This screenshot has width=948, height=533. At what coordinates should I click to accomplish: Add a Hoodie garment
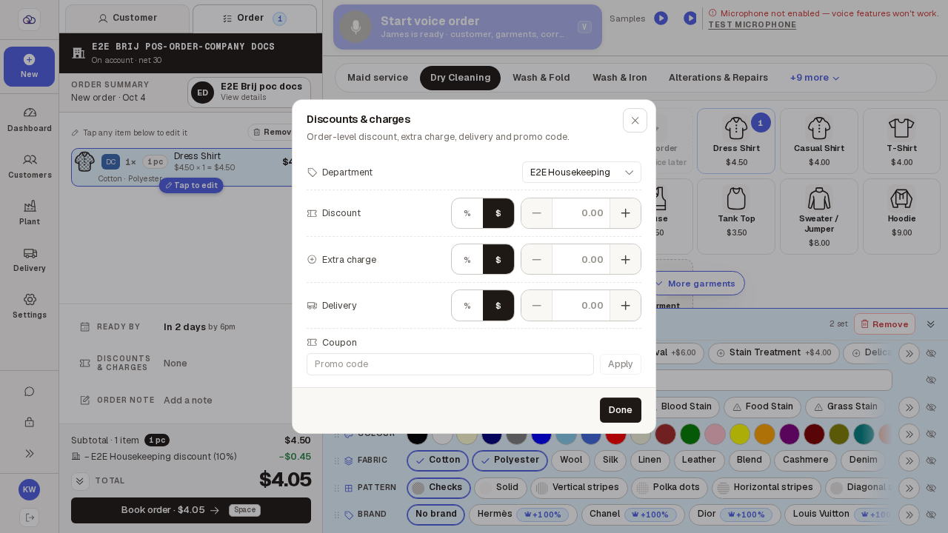(x=901, y=216)
